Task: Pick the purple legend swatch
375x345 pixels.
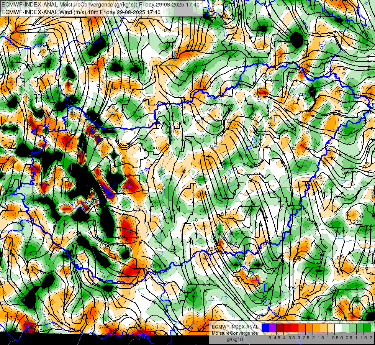Action: coord(273,328)
